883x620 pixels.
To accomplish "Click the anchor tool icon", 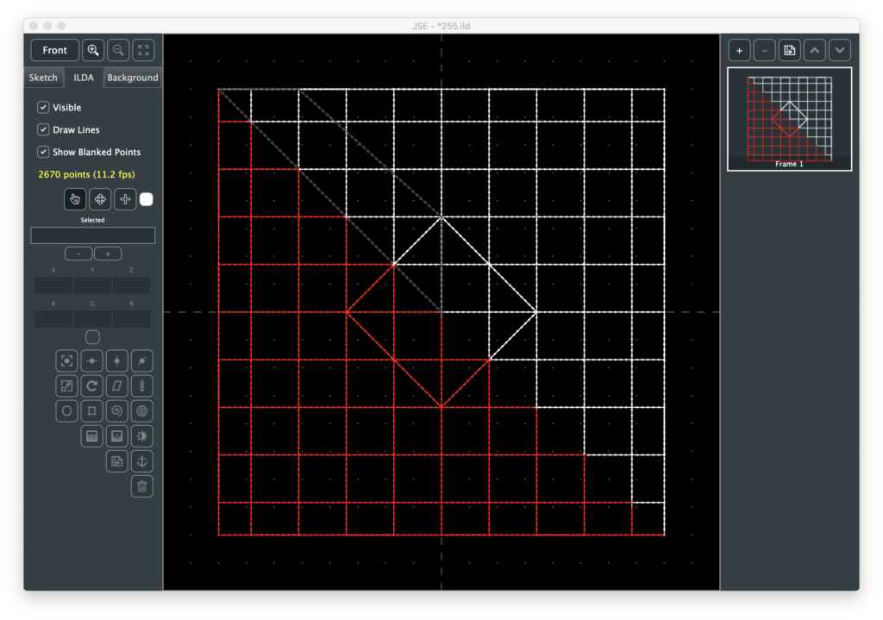I will pyautogui.click(x=142, y=460).
